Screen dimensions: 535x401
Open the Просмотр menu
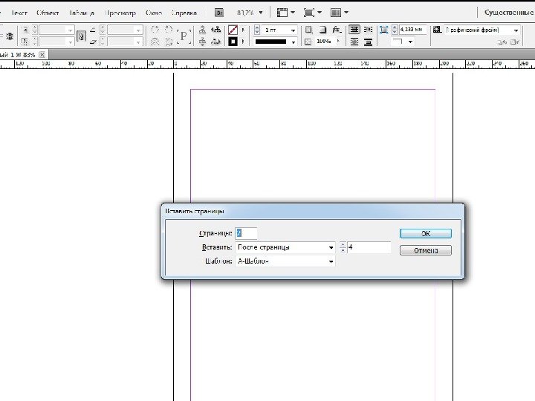120,13
